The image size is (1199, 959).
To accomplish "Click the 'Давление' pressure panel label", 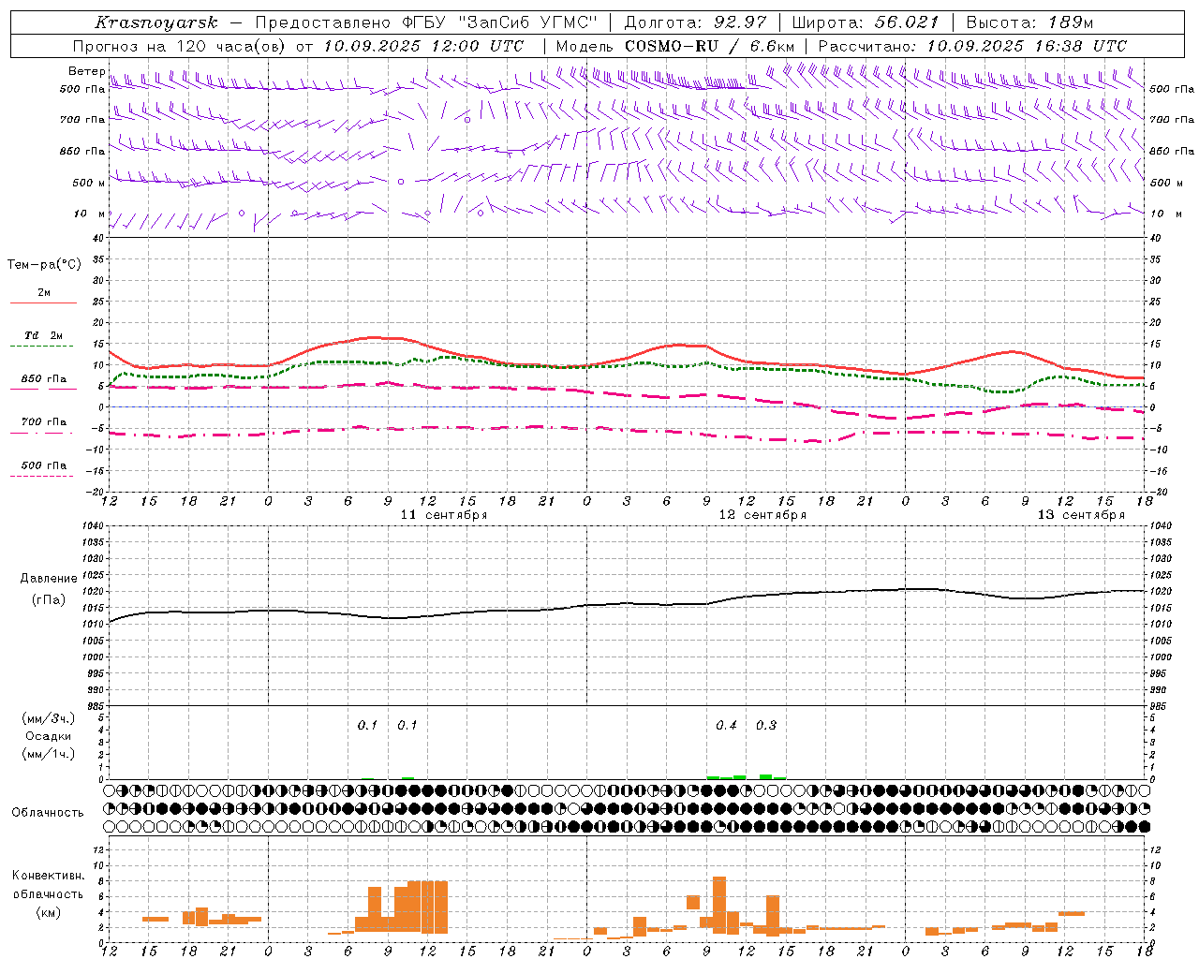I will (49, 579).
